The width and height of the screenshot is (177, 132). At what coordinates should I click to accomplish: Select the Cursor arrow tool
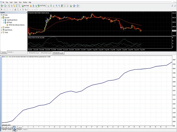coord(2,10)
